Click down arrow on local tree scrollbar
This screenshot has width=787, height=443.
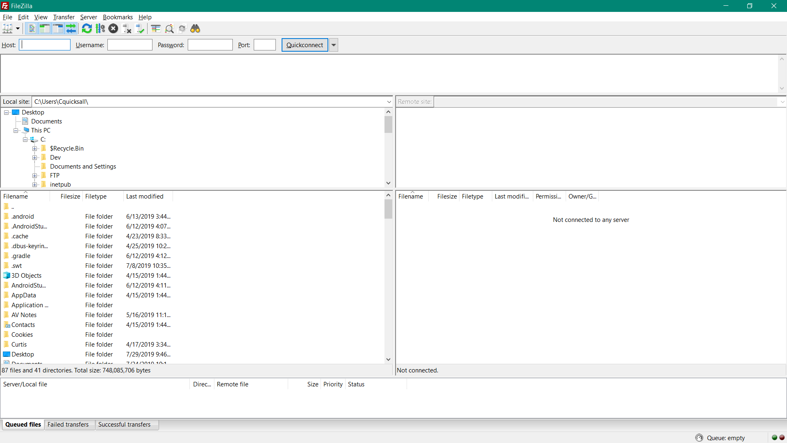pos(389,183)
